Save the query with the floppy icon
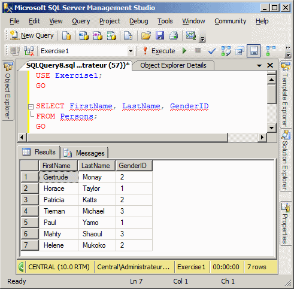294x289 pixels. (160, 35)
